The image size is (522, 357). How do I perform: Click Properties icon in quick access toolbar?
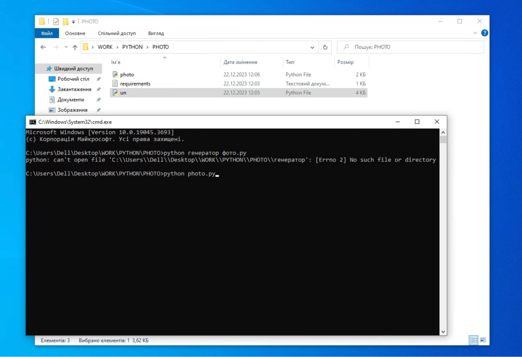tap(56, 22)
